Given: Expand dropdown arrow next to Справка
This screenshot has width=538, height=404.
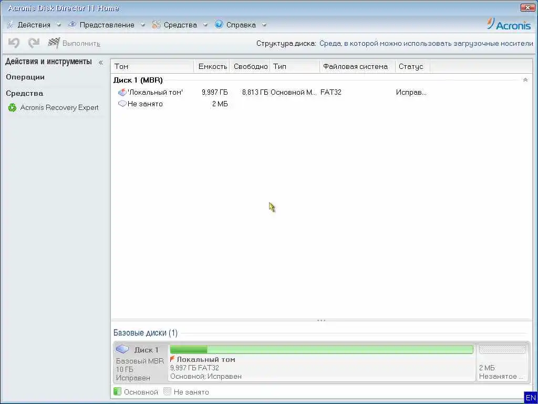Looking at the screenshot, I should [264, 25].
